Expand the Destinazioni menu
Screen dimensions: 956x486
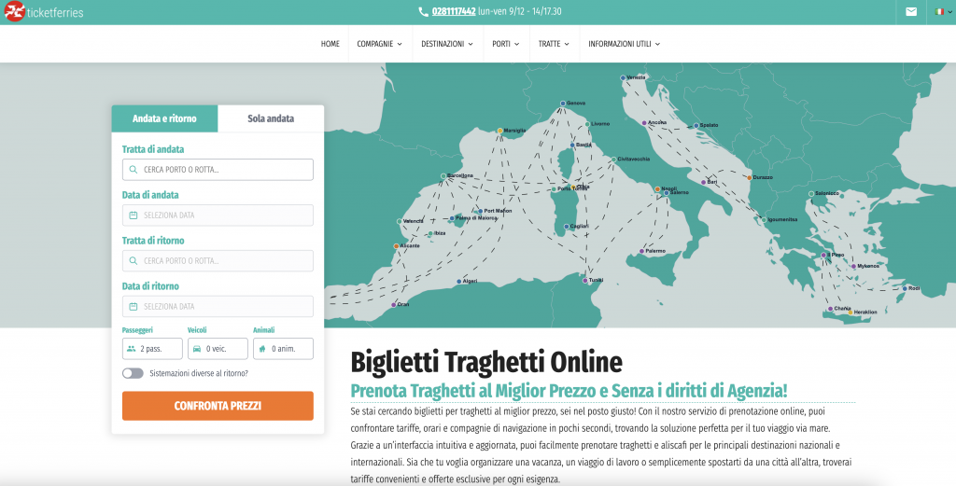coord(447,44)
